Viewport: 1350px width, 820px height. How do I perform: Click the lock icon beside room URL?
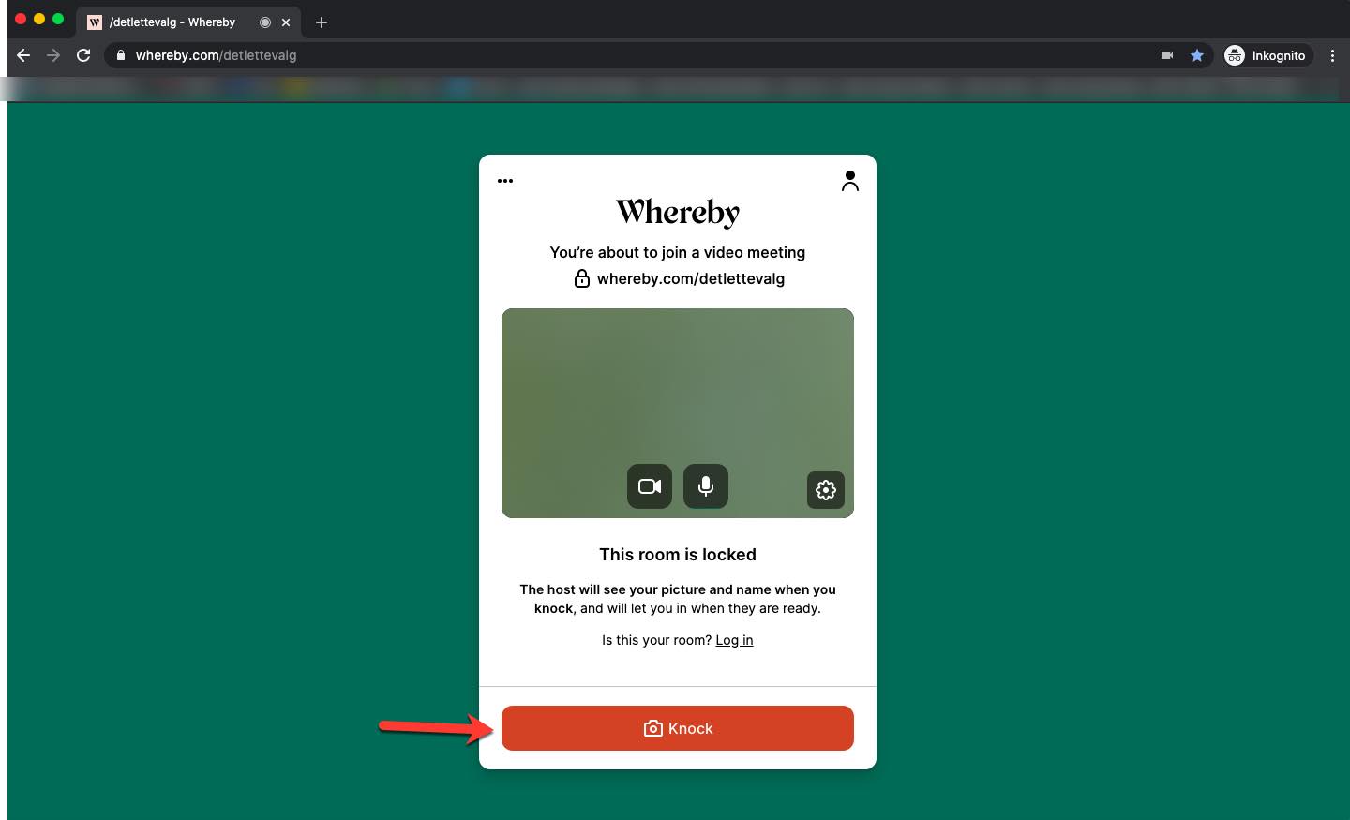tap(582, 278)
